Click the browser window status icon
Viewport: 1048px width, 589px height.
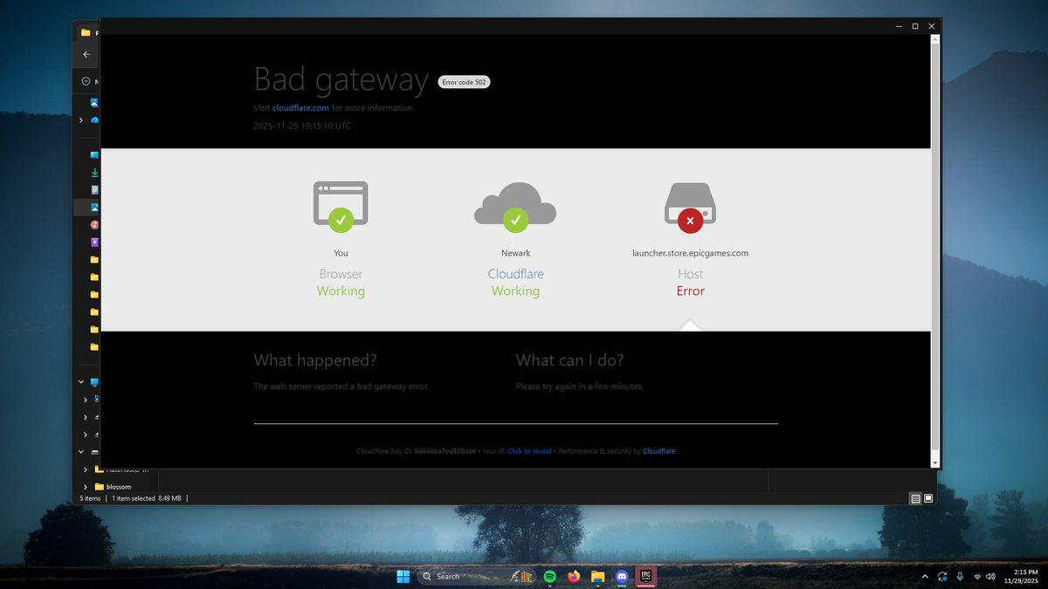tap(341, 206)
